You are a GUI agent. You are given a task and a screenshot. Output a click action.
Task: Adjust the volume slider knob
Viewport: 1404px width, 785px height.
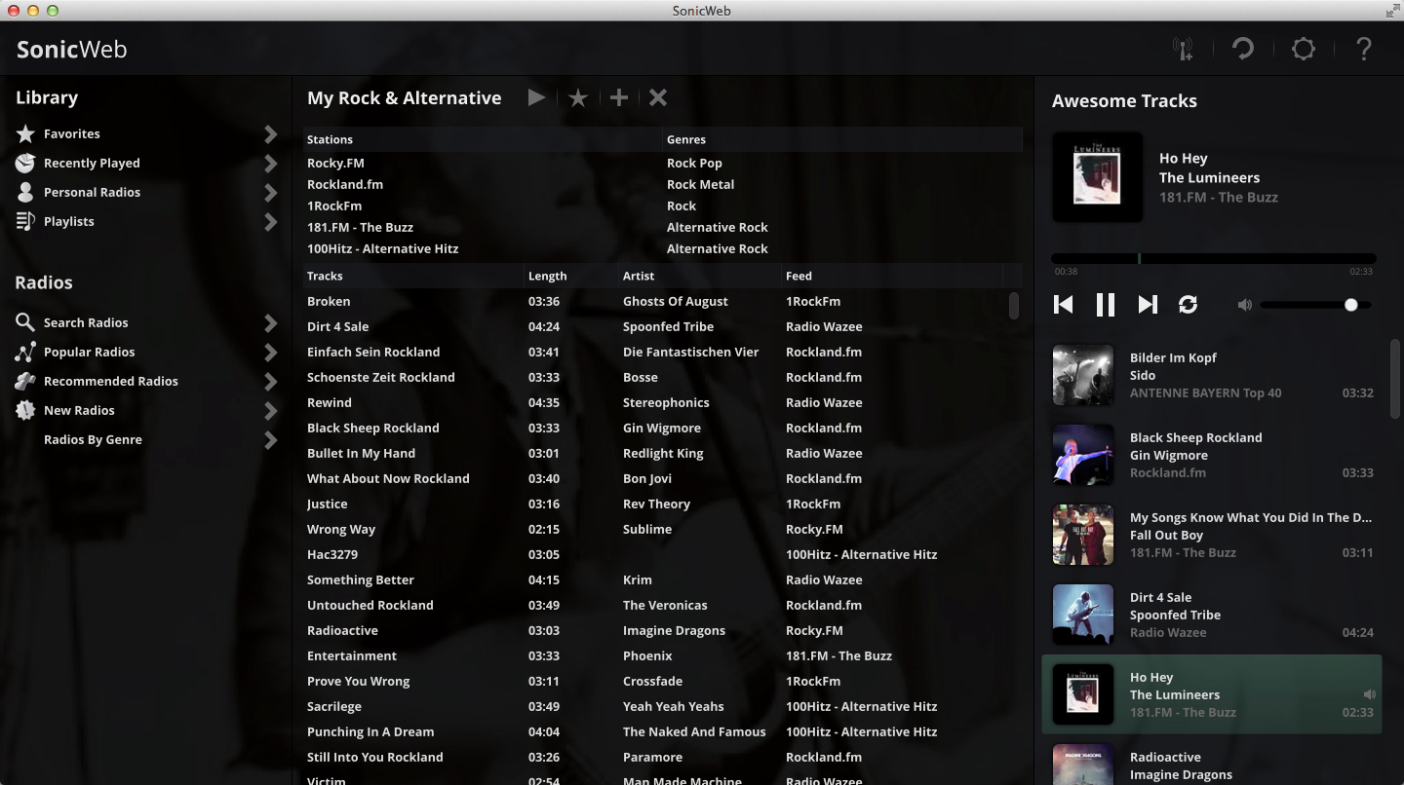pos(1350,305)
